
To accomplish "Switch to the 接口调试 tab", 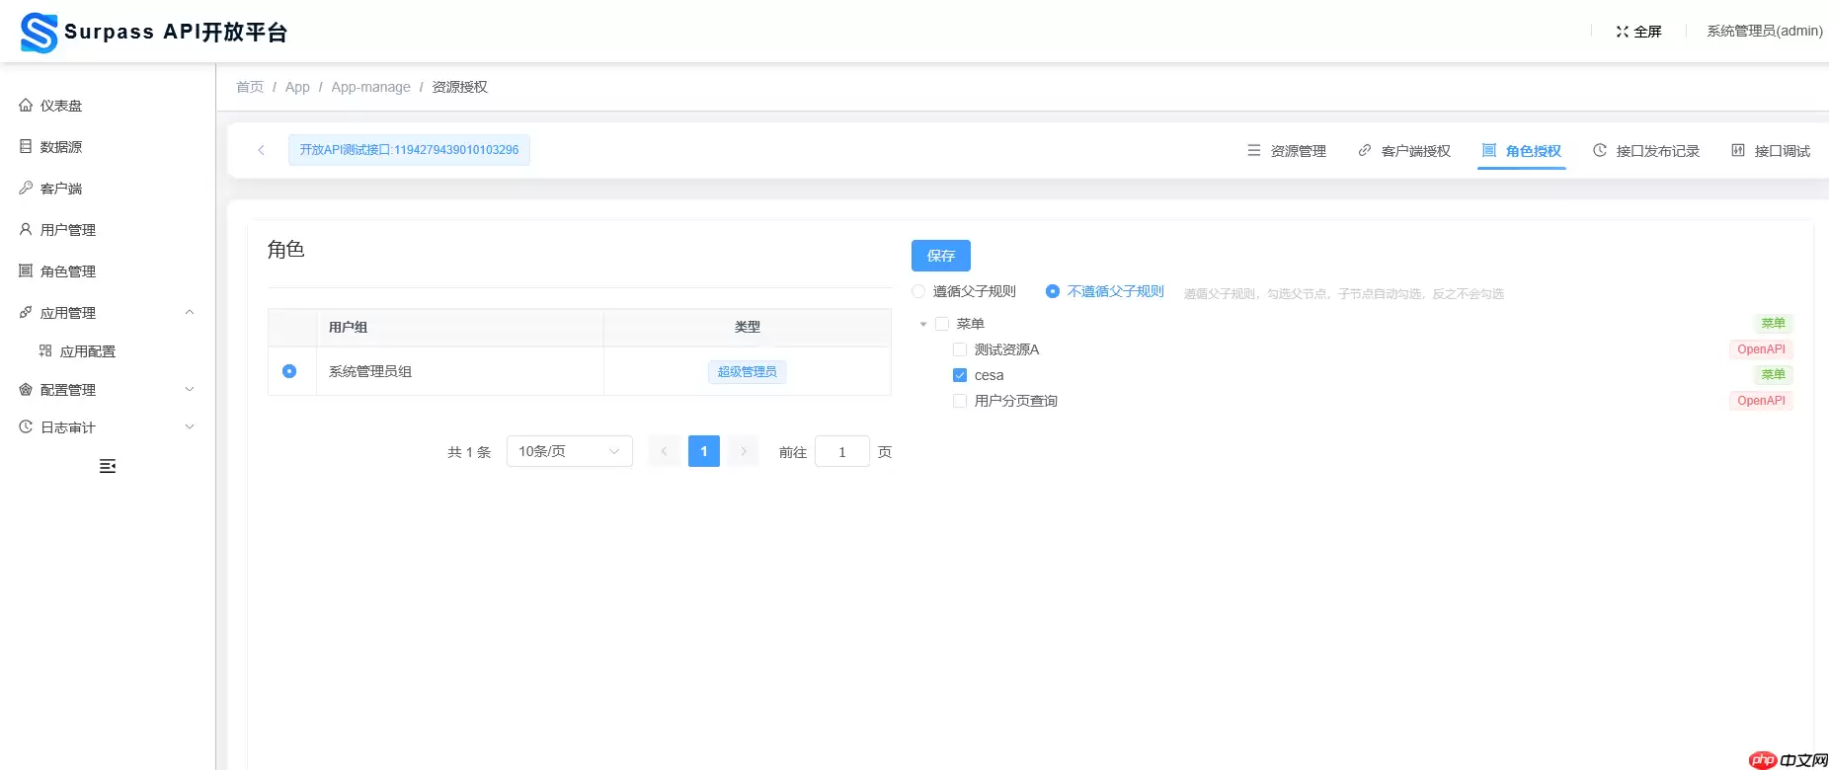I will (x=1771, y=151).
